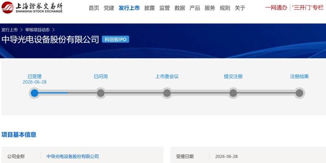Open the 服务 navigation menu

click(210, 8)
